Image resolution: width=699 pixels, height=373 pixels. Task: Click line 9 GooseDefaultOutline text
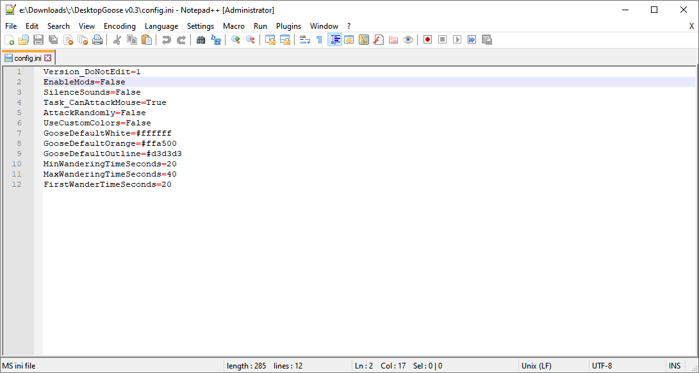[112, 154]
